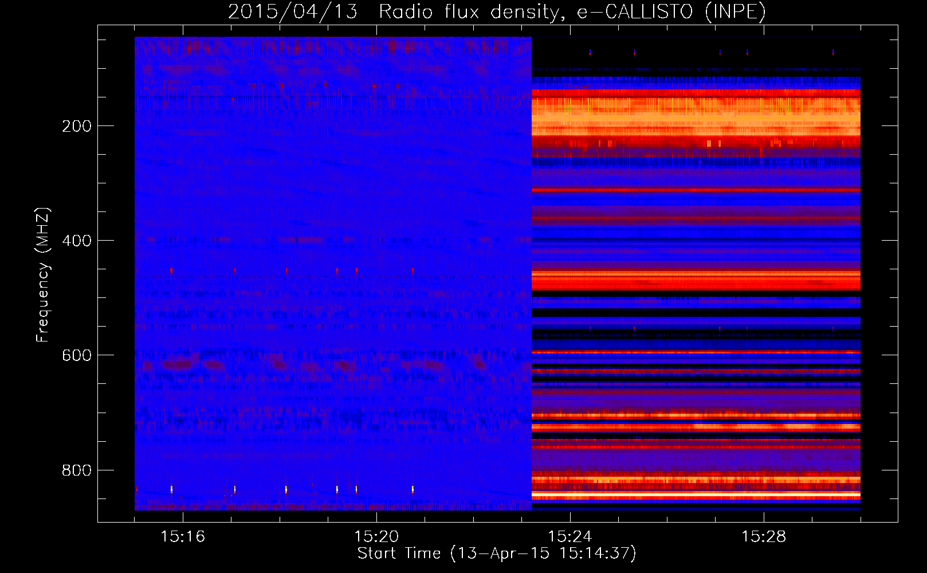Image resolution: width=927 pixels, height=573 pixels.
Task: Click the 15:28 time tick label
Action: [764, 536]
